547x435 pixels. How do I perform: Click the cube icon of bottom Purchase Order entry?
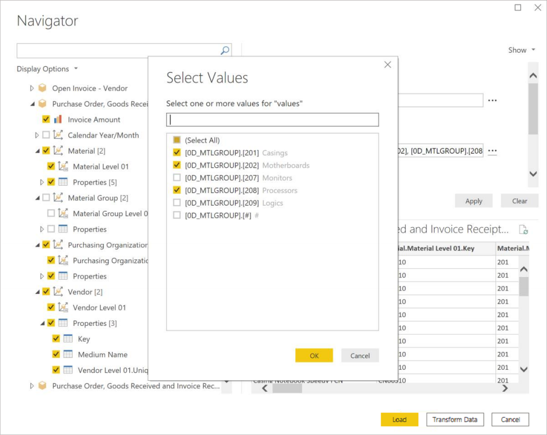[x=42, y=386]
